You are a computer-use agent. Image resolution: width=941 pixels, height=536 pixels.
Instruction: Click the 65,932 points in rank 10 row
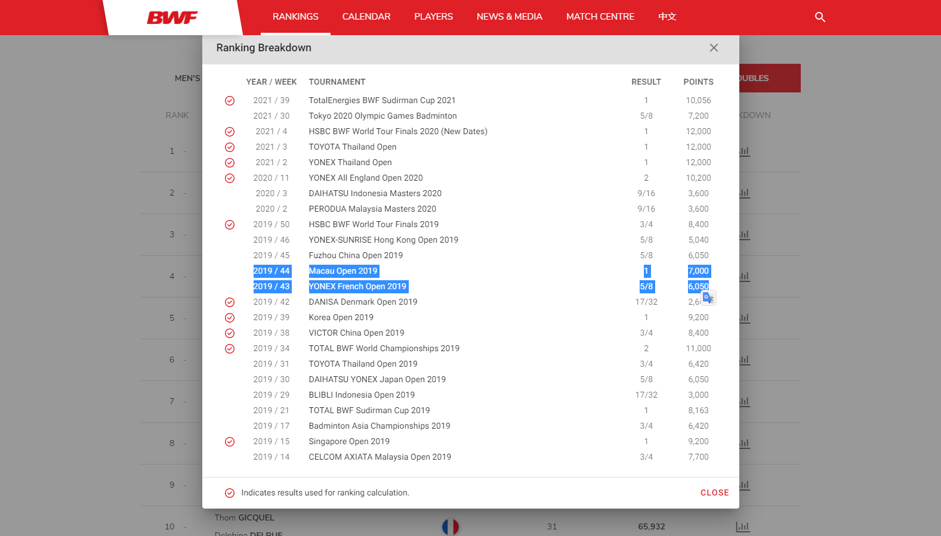click(652, 526)
